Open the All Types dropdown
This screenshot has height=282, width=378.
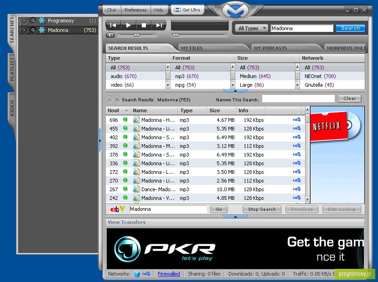tap(252, 28)
